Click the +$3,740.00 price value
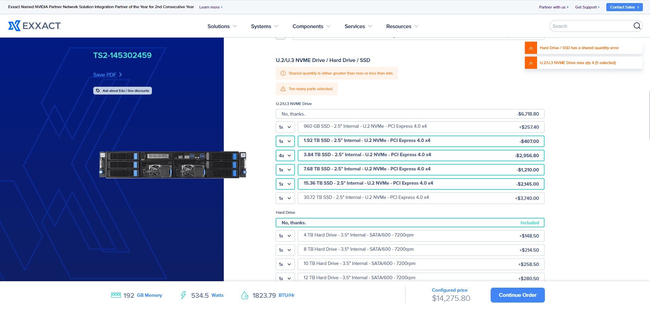650x309 pixels. [x=527, y=198]
